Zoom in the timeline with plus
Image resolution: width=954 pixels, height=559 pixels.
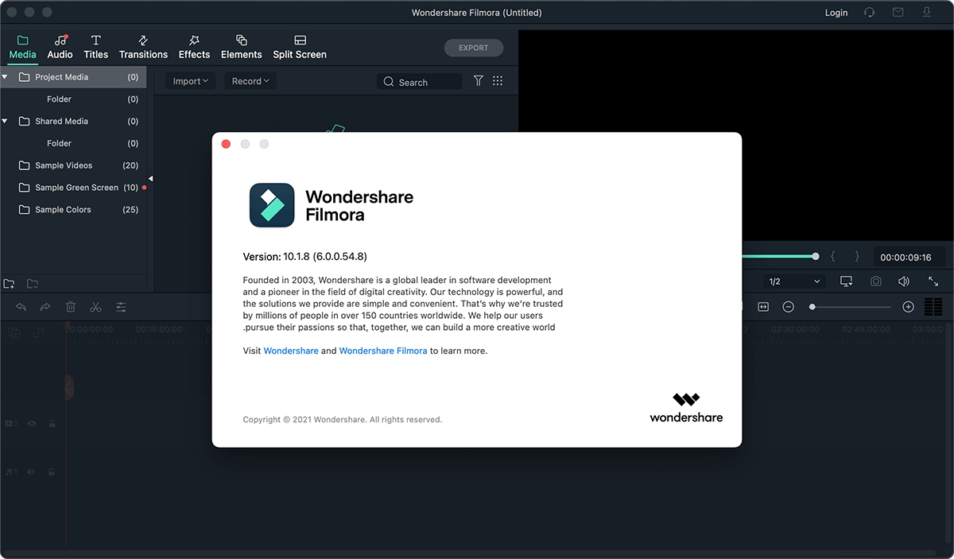coord(909,307)
